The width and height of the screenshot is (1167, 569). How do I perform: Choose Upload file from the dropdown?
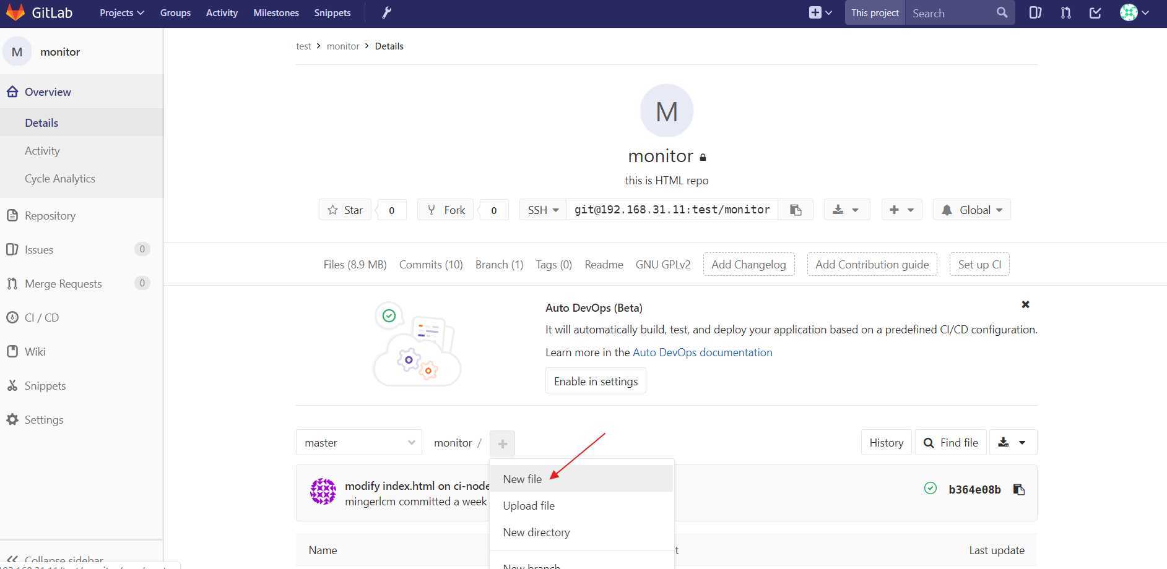click(581, 506)
